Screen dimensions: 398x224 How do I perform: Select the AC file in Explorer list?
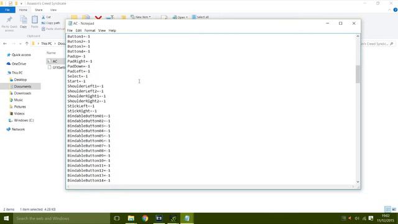pyautogui.click(x=55, y=61)
